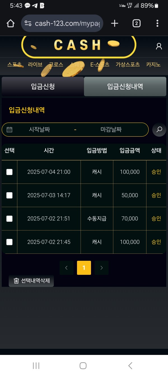Viewport: 168px width, 376px height.
Task: Open a new tab with the plus icon
Action: 115,23
